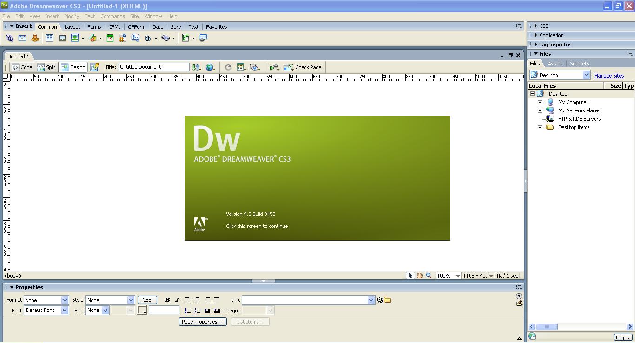The height and width of the screenshot is (343, 635).
Task: Insert a div tag
Action: [x=62, y=38]
